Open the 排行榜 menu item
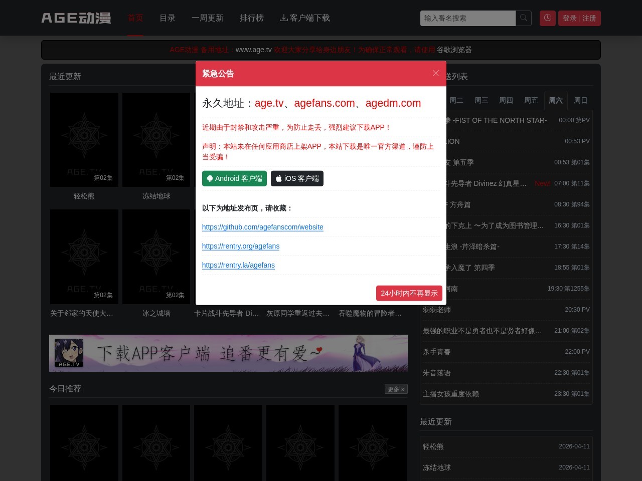642x481 pixels. pyautogui.click(x=251, y=18)
